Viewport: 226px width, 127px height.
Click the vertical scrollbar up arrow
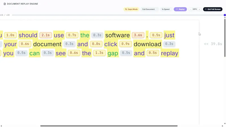click(225, 17)
